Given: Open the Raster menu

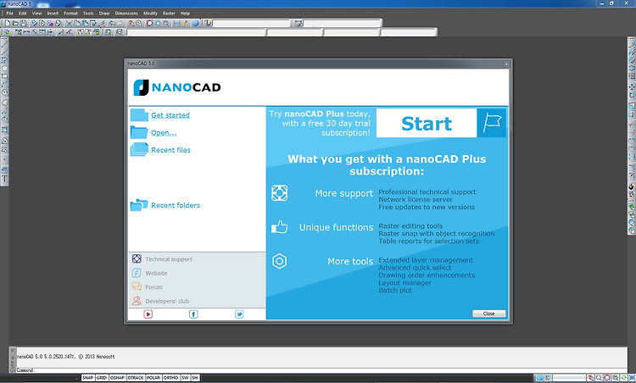Looking at the screenshot, I should click(x=169, y=14).
